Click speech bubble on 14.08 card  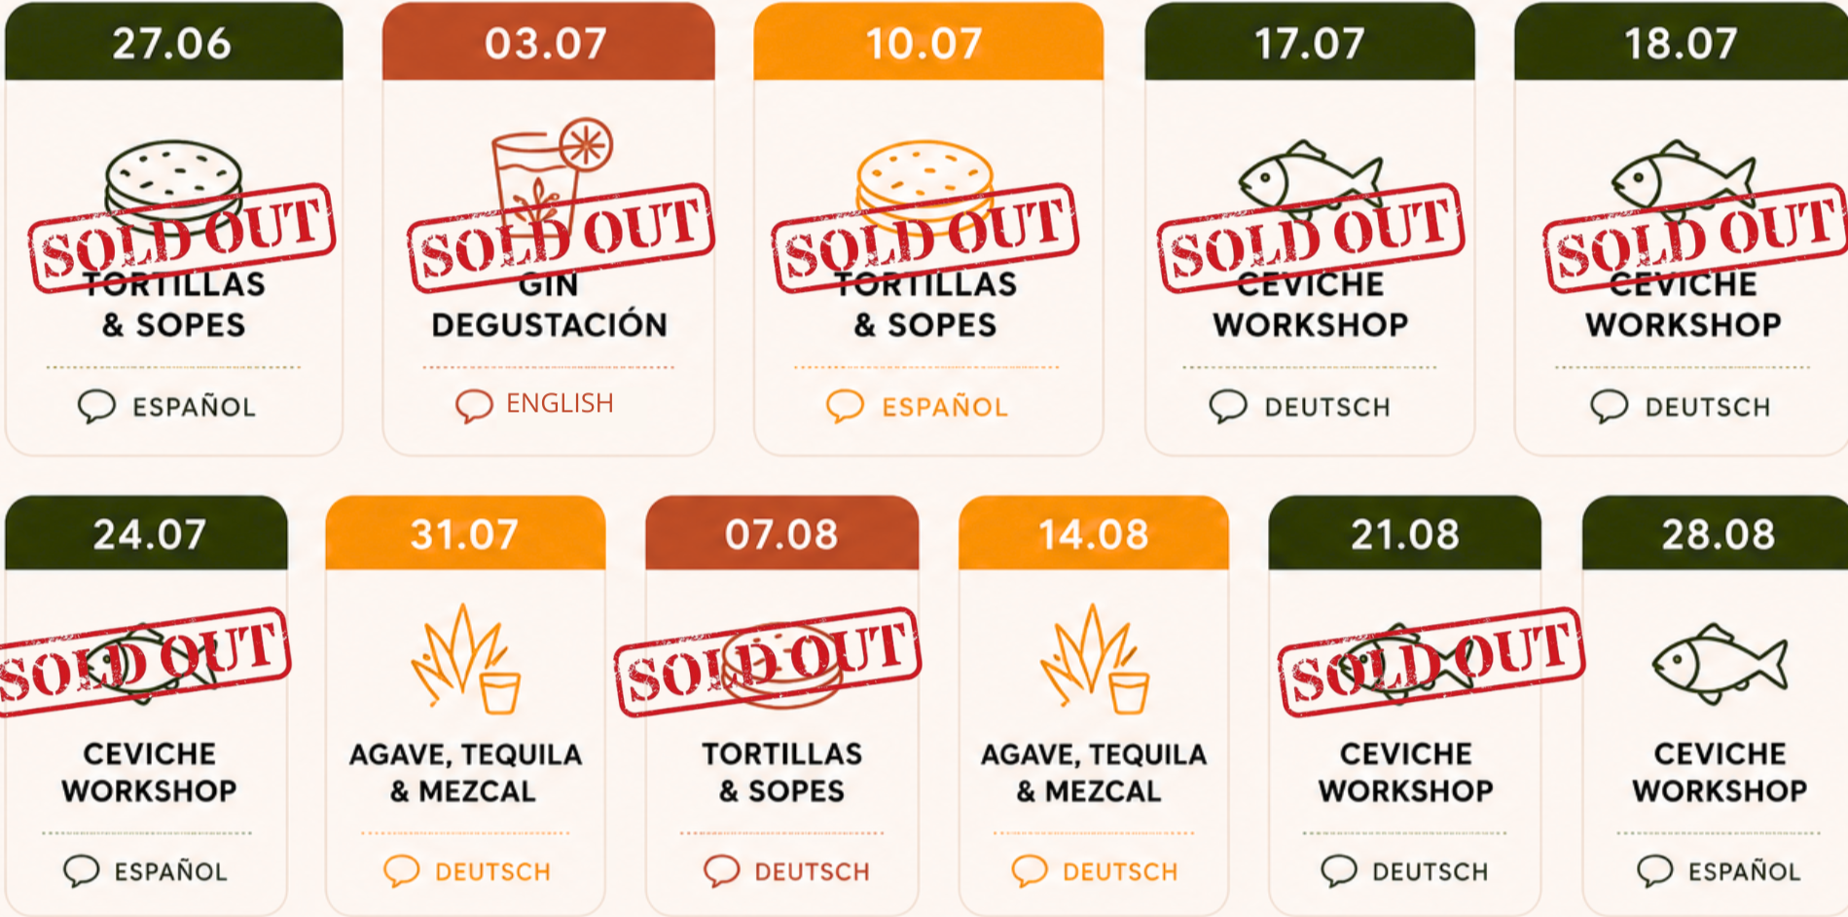1030,871
